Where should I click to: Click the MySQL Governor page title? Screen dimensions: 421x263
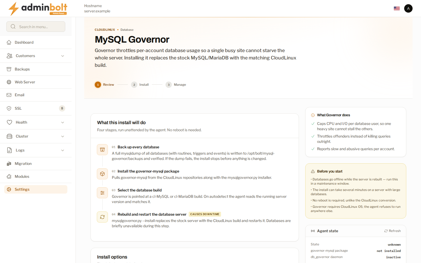(x=132, y=39)
